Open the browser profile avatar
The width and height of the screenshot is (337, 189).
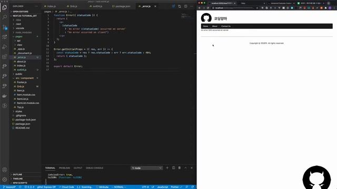click(330, 8)
